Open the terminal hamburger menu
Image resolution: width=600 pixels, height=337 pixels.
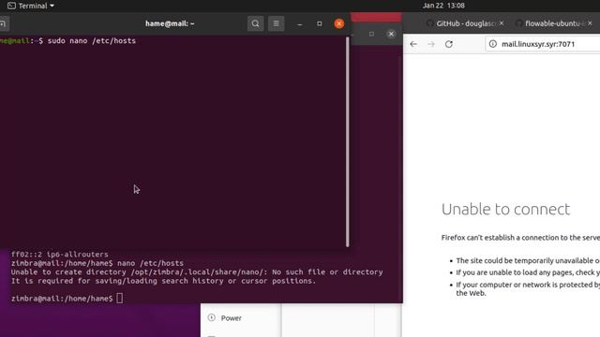(276, 23)
